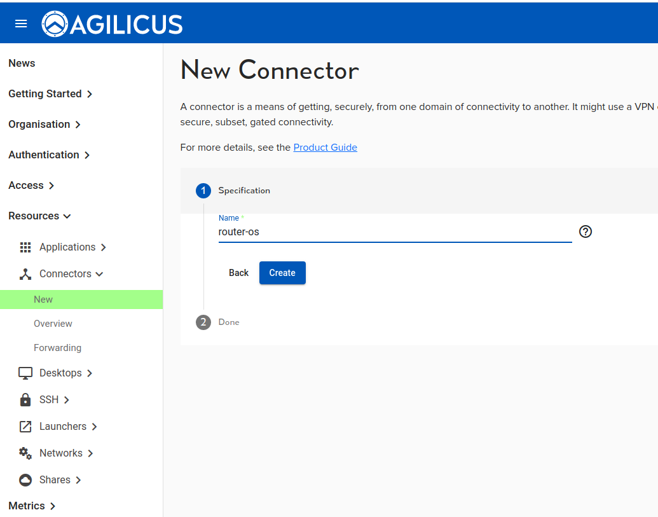Click the connector Name input field
The width and height of the screenshot is (658, 517).
point(394,232)
